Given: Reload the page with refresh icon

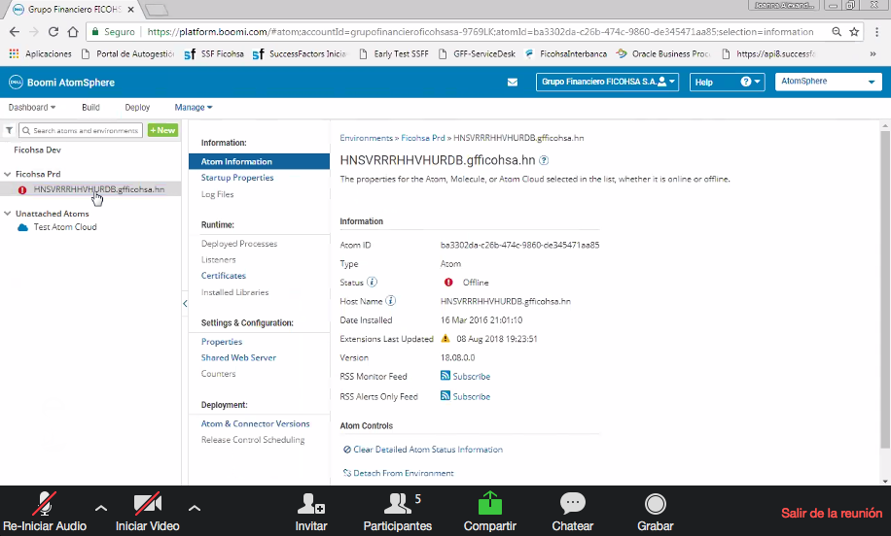Looking at the screenshot, I should 53,32.
